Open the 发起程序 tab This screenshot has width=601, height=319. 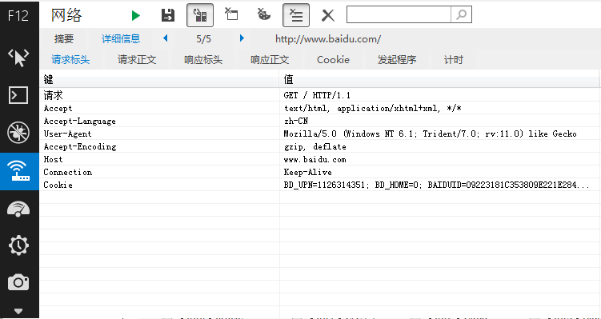coord(397,60)
